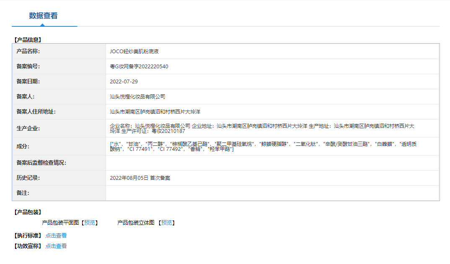The height and width of the screenshot is (264, 450).
Task: Select product name JOCO轻纱美肌粉底液
Action: [x=134, y=52]
